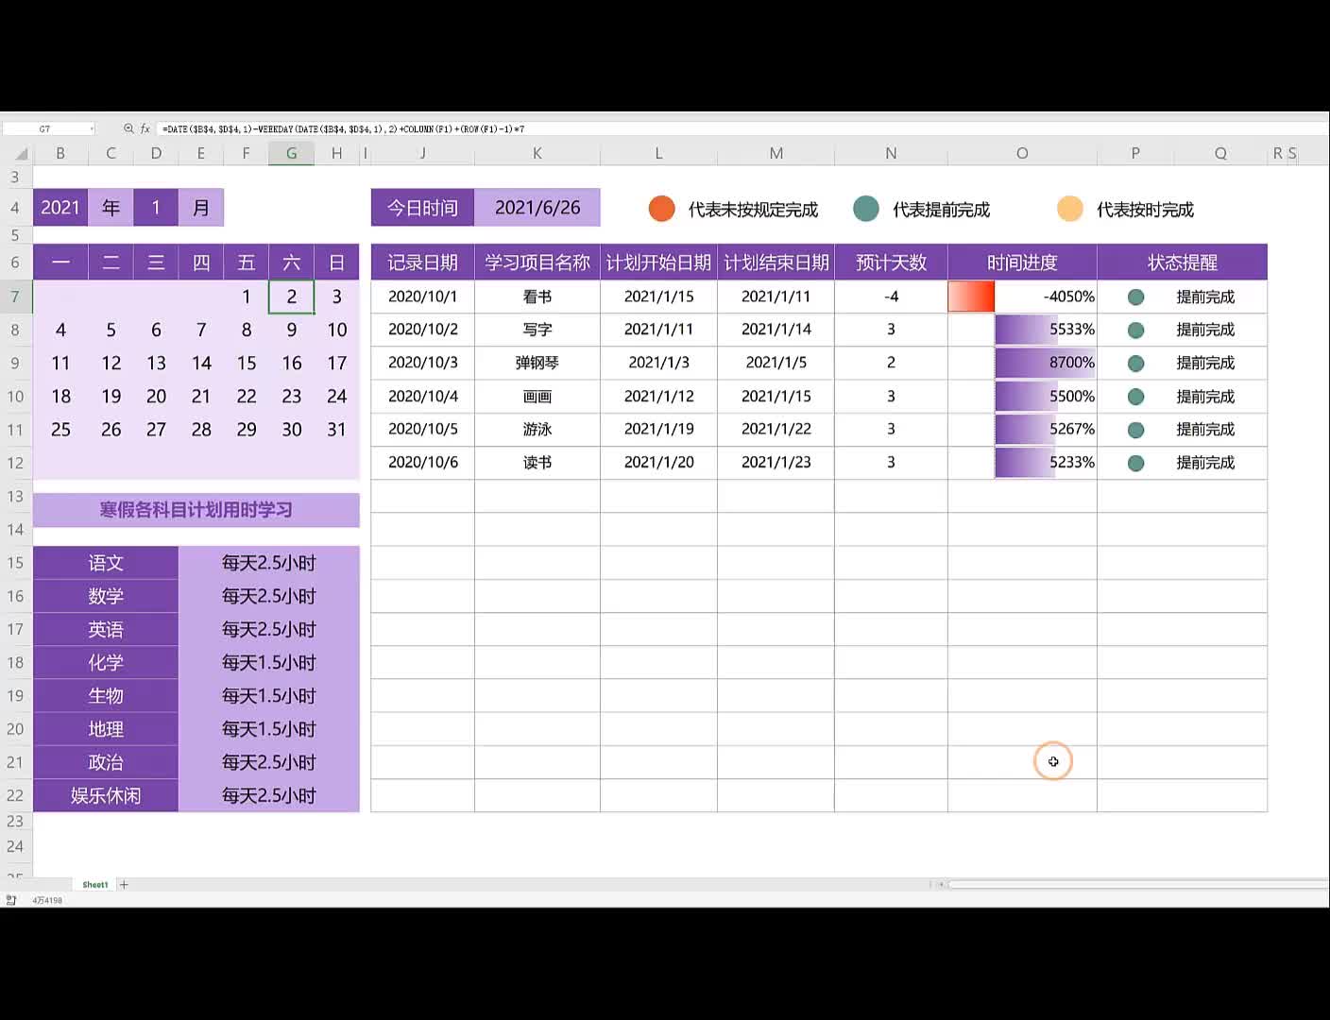
Task: Click the purple progress bar showing 8700%
Action: point(1045,363)
